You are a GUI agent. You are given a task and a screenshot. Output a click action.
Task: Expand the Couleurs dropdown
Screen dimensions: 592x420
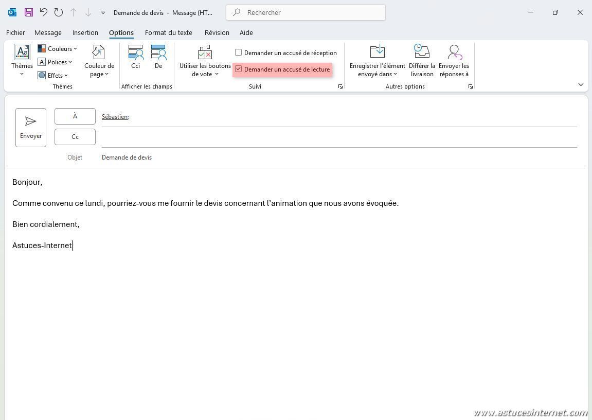tap(58, 49)
